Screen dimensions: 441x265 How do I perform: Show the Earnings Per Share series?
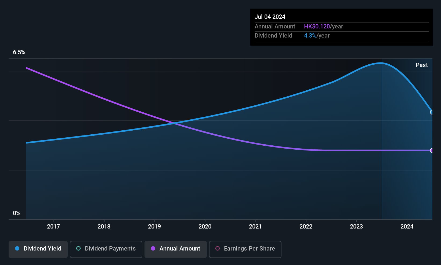pyautogui.click(x=245, y=249)
